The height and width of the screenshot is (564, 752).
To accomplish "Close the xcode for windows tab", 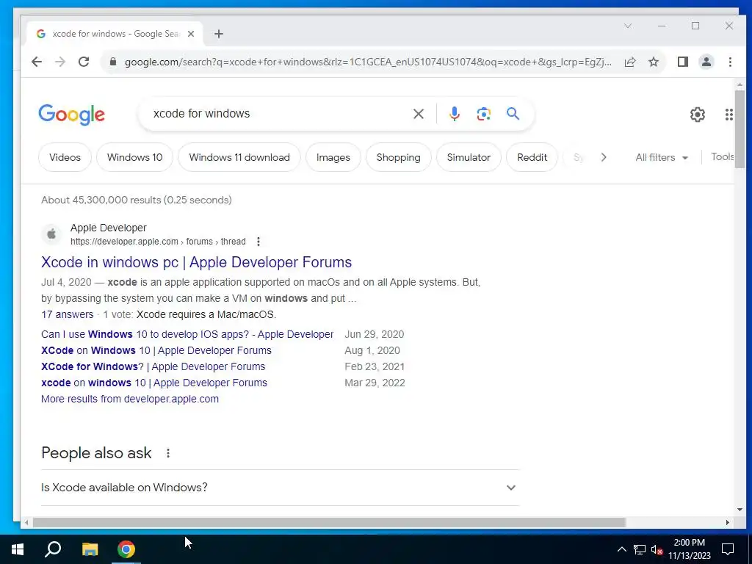I will pyautogui.click(x=191, y=34).
